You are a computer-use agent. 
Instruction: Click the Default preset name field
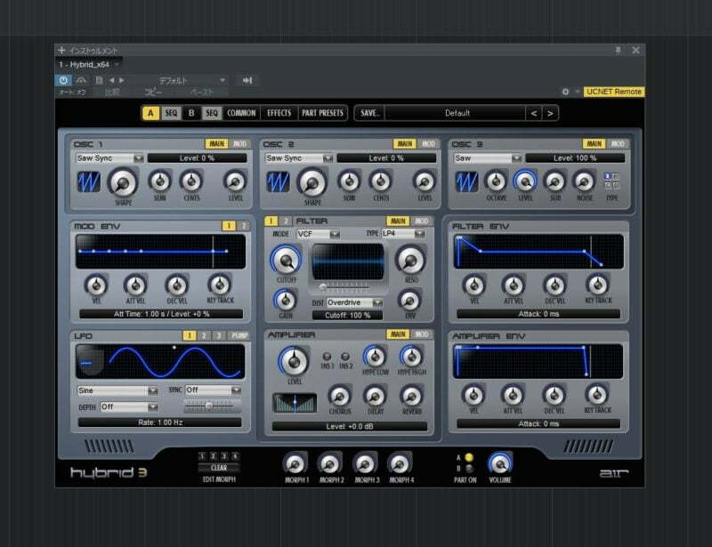(456, 113)
